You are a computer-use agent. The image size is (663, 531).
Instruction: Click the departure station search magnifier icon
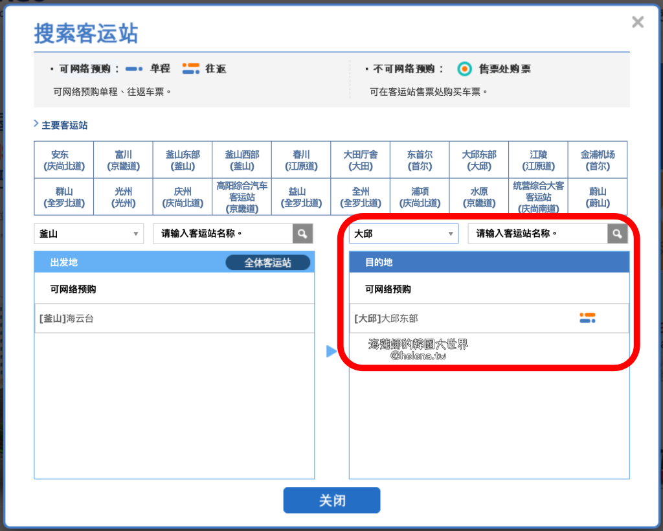tap(302, 233)
